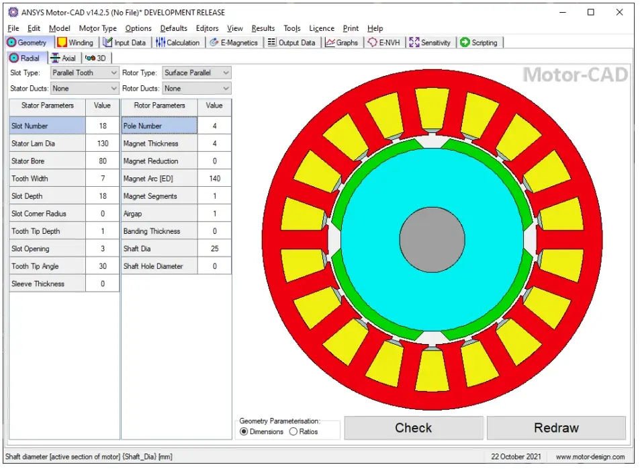The height and width of the screenshot is (469, 640).
Task: Click the grey shaft in motor drawing
Action: click(x=432, y=239)
